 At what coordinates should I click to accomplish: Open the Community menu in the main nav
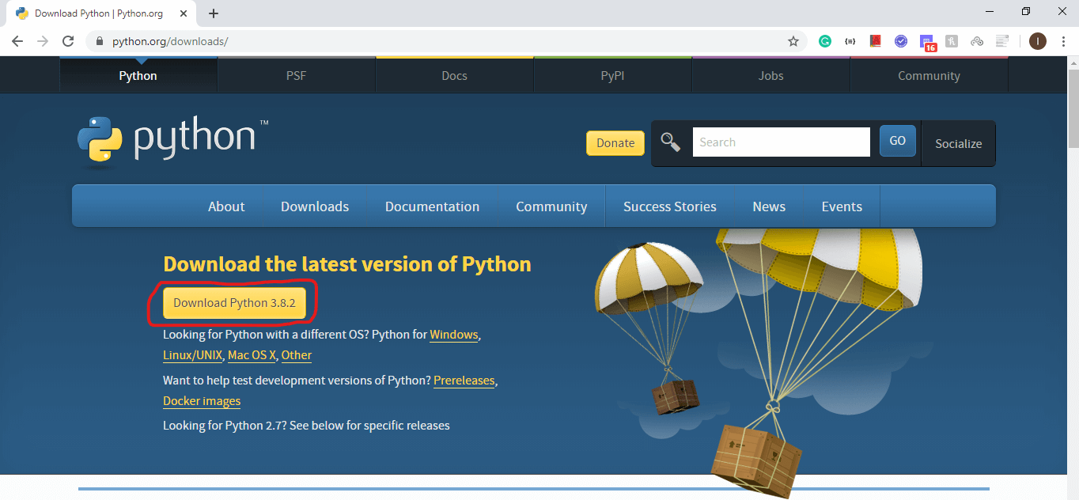[551, 206]
